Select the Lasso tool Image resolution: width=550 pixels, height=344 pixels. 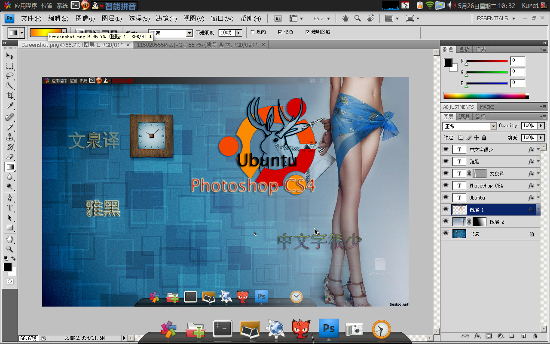9,76
